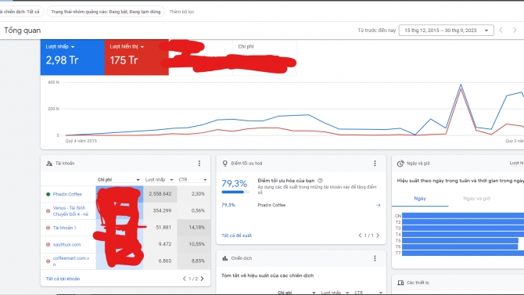Click the clock icon of Ngày và giờ card
This screenshot has width=524, height=295.
click(x=400, y=164)
